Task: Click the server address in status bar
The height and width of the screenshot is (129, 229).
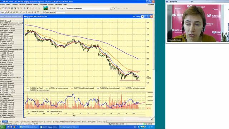Action: tap(117, 124)
